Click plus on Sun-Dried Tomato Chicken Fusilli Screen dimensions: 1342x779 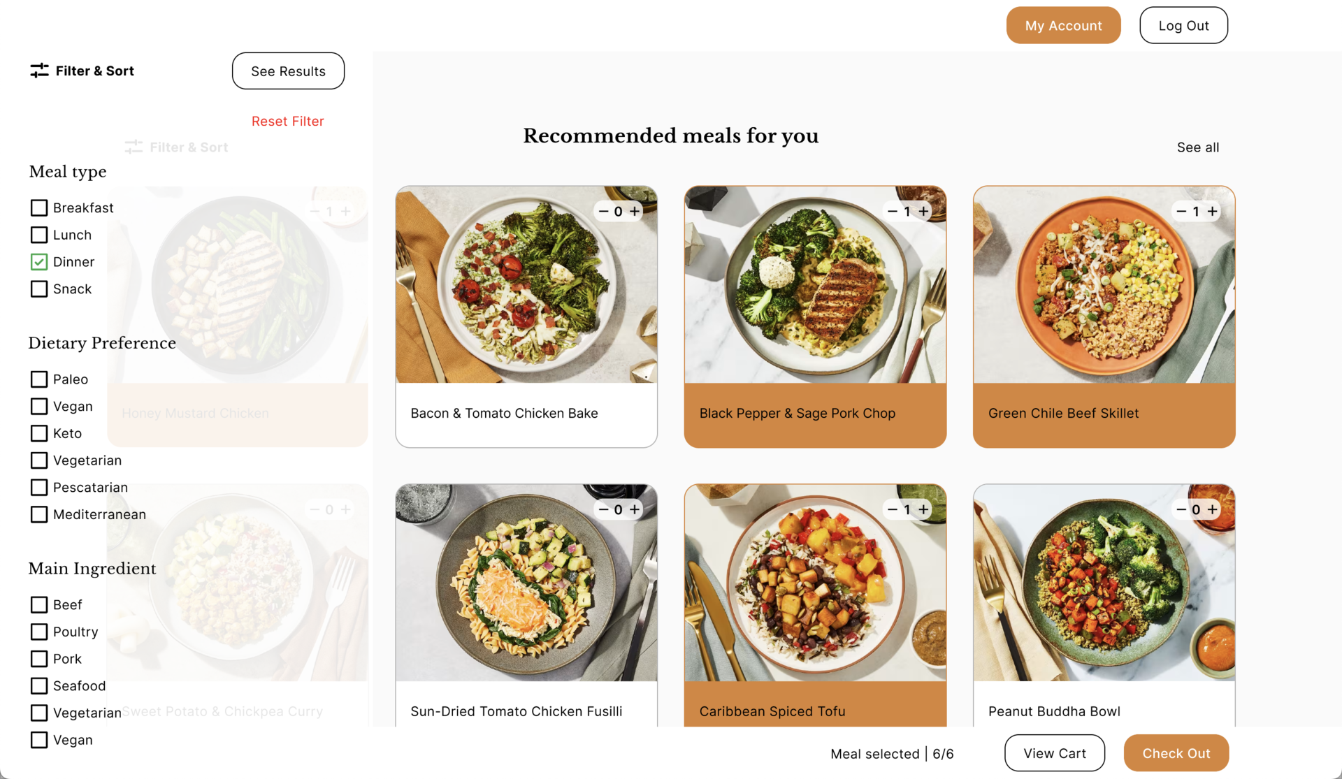pyautogui.click(x=635, y=509)
